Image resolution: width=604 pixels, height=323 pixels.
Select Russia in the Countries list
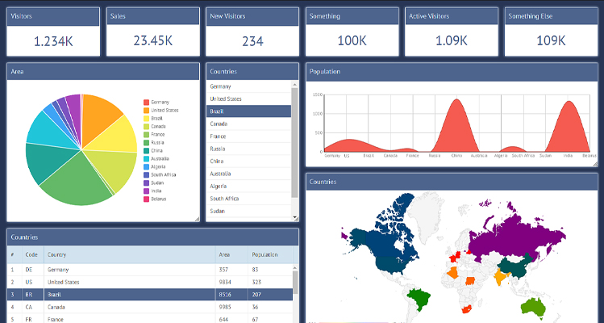pos(248,149)
